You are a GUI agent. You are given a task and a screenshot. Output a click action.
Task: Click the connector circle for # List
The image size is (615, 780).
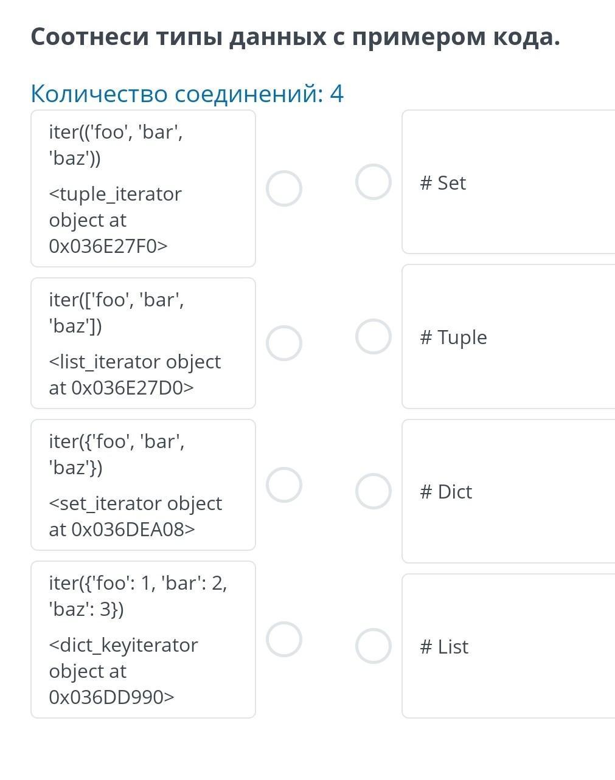[x=373, y=646]
